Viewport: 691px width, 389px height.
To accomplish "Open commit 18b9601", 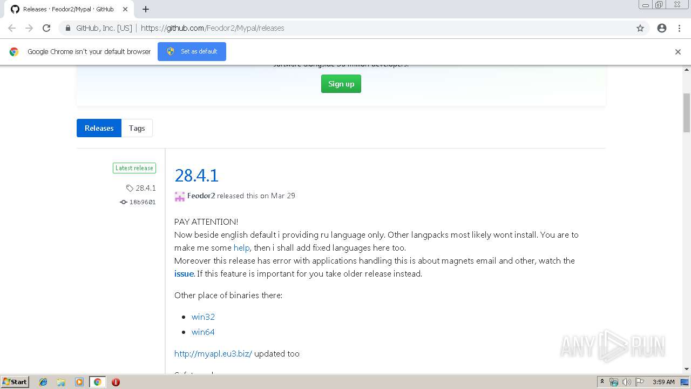I will click(138, 202).
